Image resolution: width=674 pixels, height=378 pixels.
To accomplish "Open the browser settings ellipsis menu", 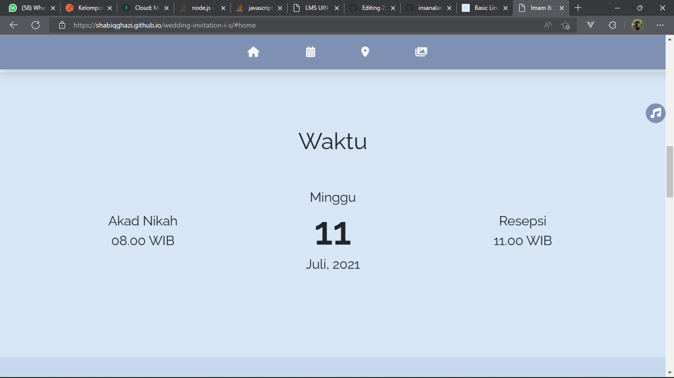I will [x=660, y=25].
